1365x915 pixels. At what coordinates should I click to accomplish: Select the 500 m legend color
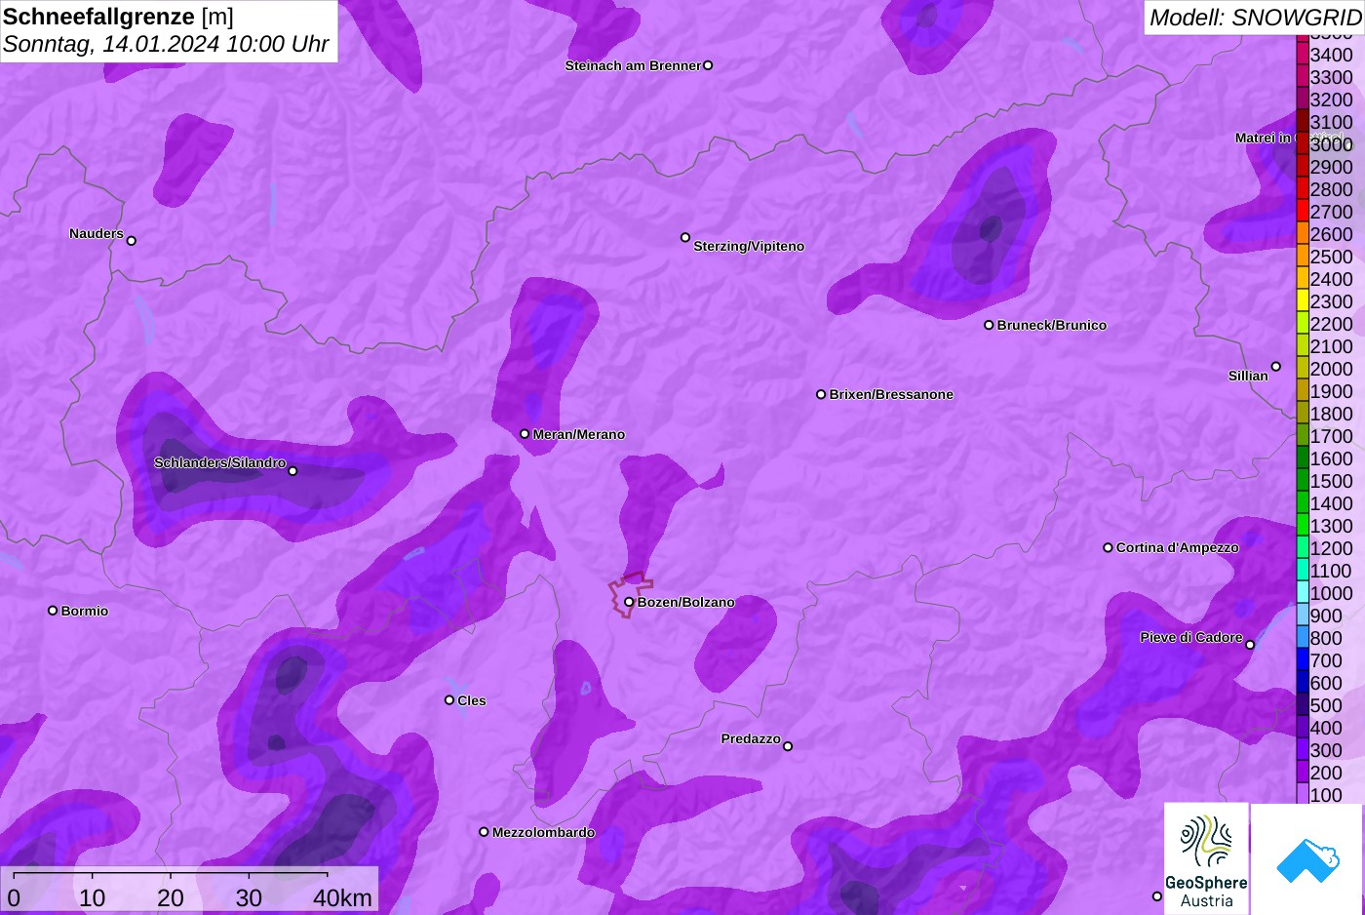pyautogui.click(x=1302, y=705)
